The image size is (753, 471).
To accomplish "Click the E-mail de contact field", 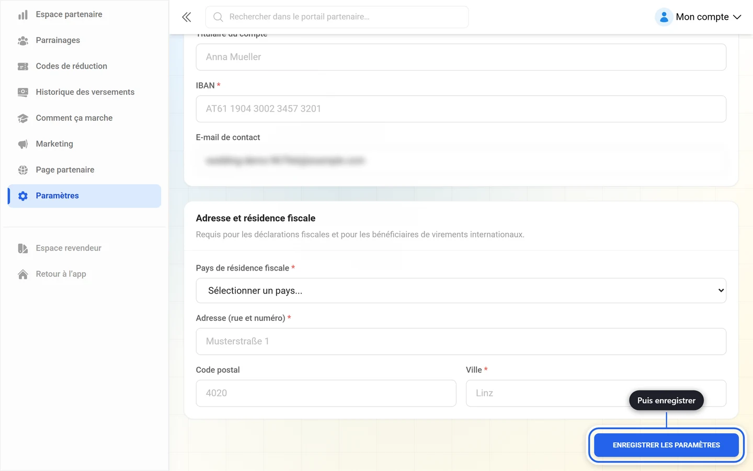I will tap(461, 161).
